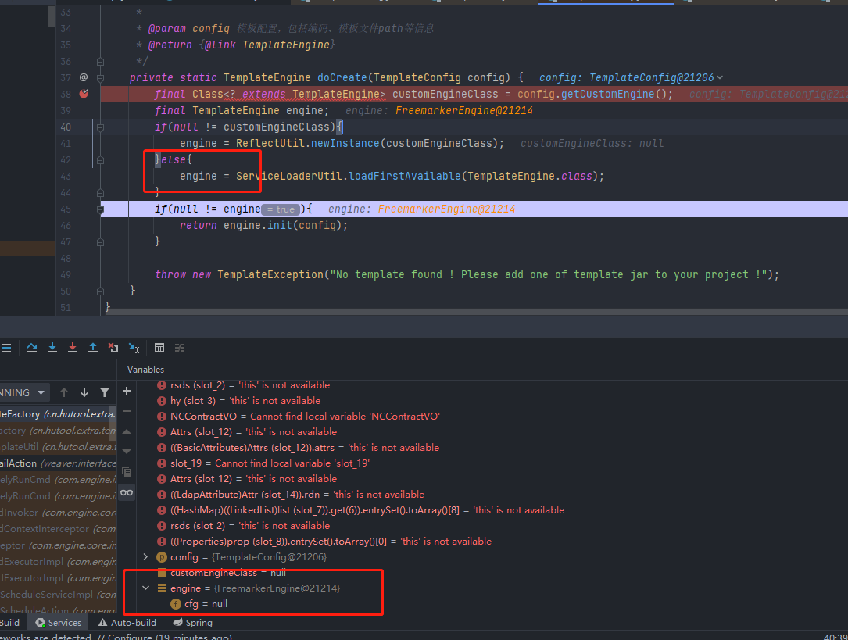The image size is (848, 640).
Task: Click the left panel scrollbar thumb near line 33
Action: (x=52, y=16)
